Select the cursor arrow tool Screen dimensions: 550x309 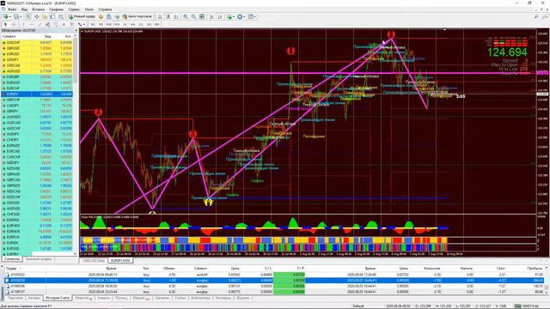pyautogui.click(x=5, y=25)
